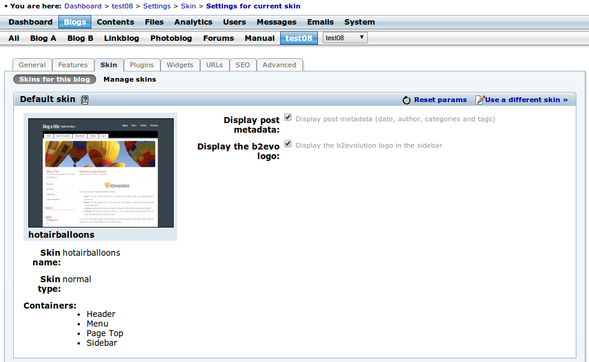Click Use a different skin link

coord(526,100)
